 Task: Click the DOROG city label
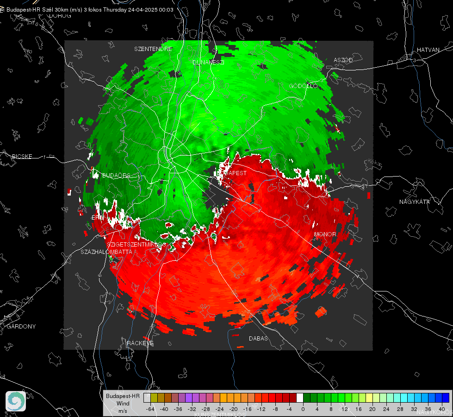pos(60,16)
